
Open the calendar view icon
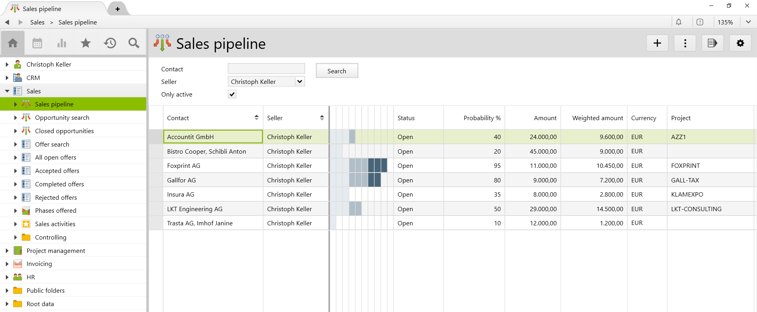pos(37,43)
